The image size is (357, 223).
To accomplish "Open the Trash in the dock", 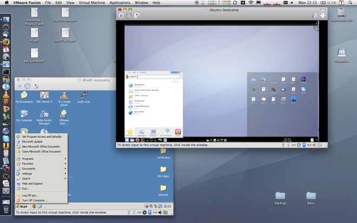I will (x=6, y=209).
